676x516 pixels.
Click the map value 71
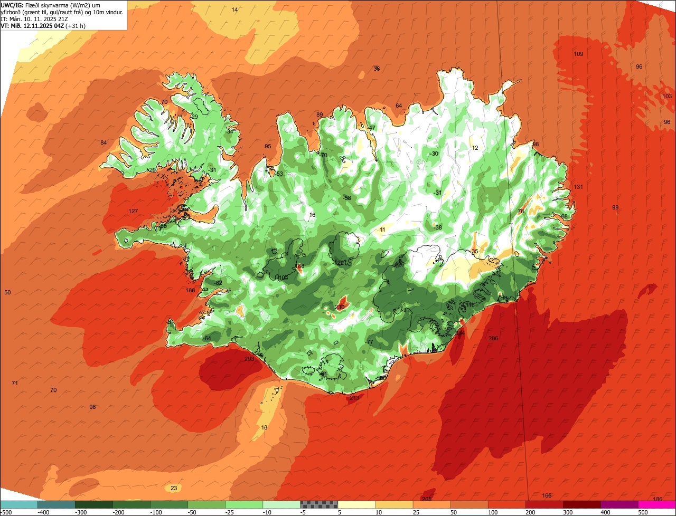click(15, 383)
